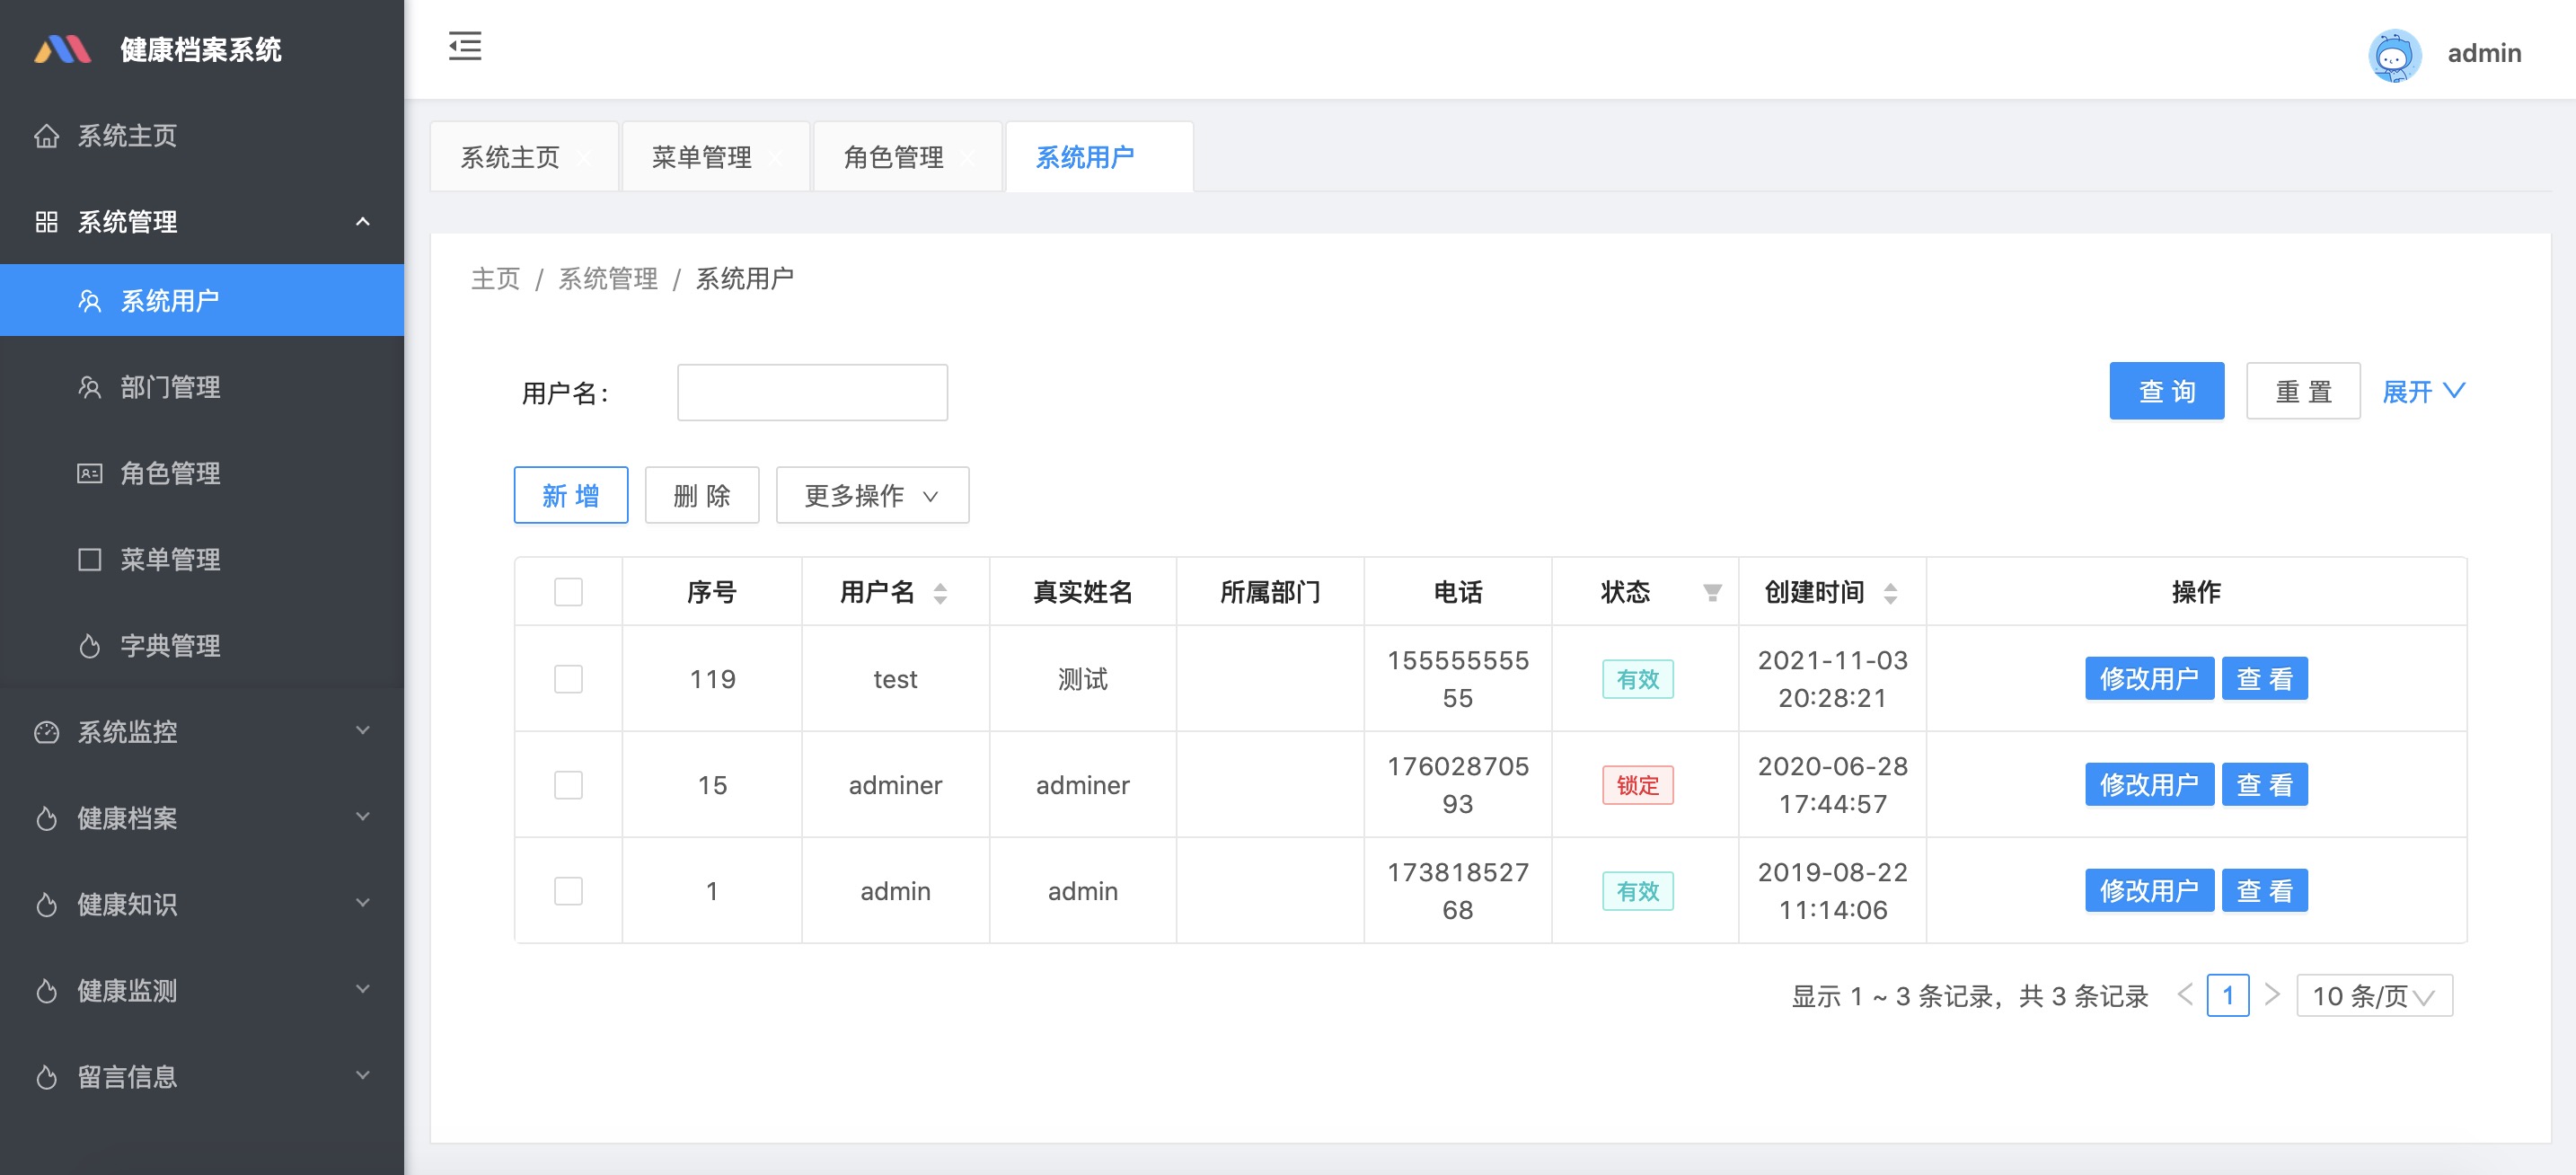2576x1175 pixels.
Task: Click the status column filter icon
Action: pos(1712,593)
